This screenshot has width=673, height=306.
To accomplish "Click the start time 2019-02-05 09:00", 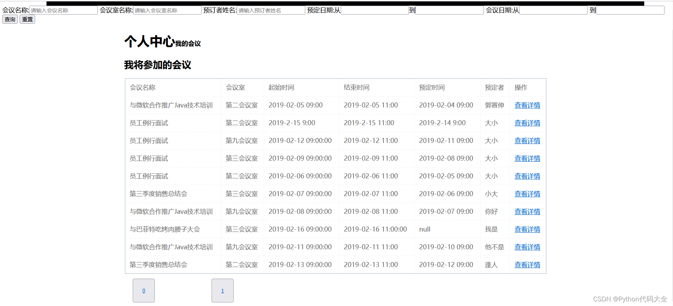I will tap(296, 105).
